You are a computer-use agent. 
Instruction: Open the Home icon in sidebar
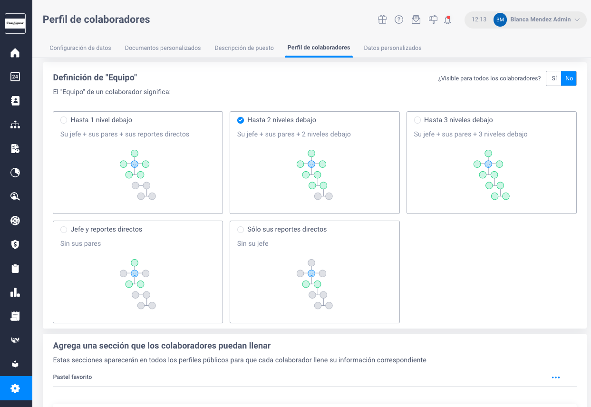[x=15, y=53]
